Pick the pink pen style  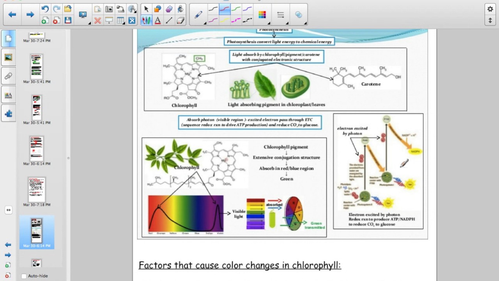(x=213, y=20)
